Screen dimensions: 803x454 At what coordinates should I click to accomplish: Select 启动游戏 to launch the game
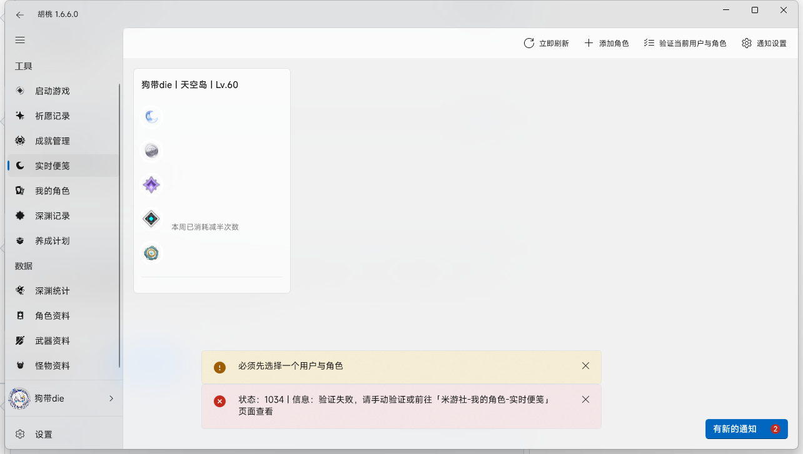[x=53, y=91]
